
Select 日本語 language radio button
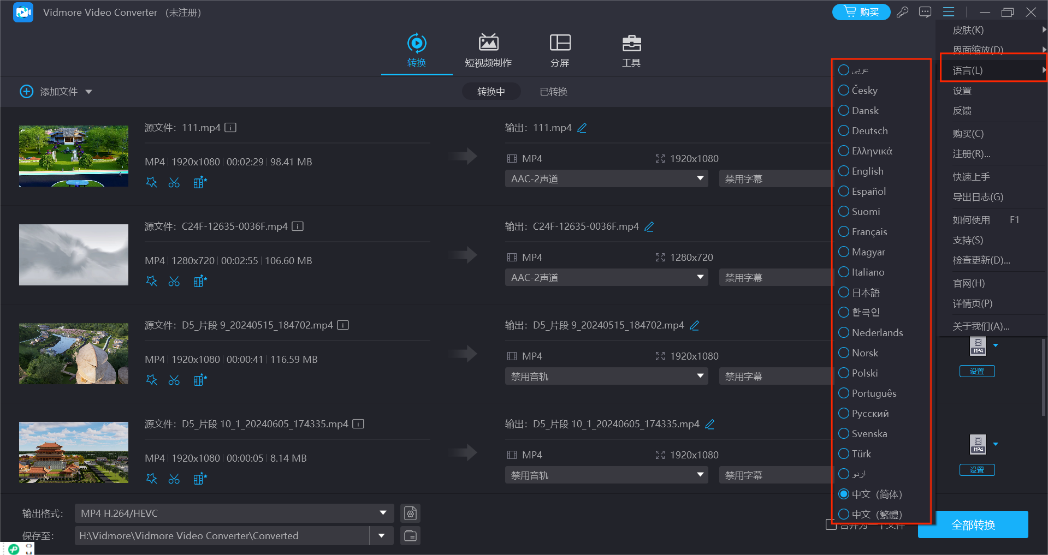pyautogui.click(x=844, y=293)
